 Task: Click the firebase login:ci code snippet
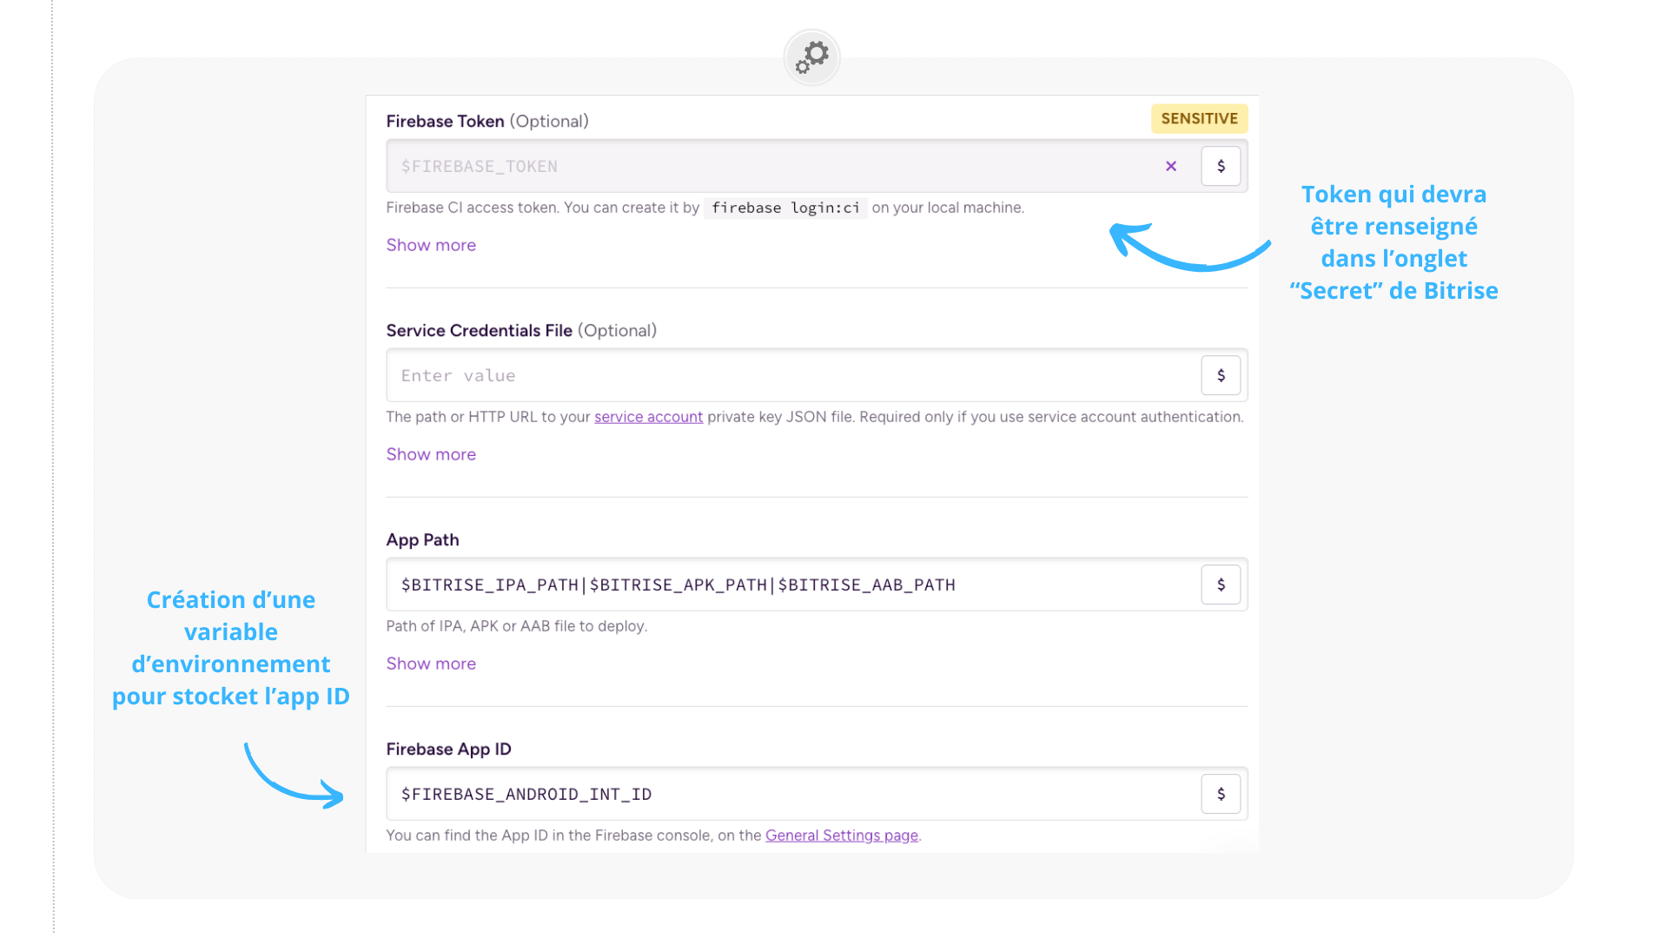click(785, 208)
